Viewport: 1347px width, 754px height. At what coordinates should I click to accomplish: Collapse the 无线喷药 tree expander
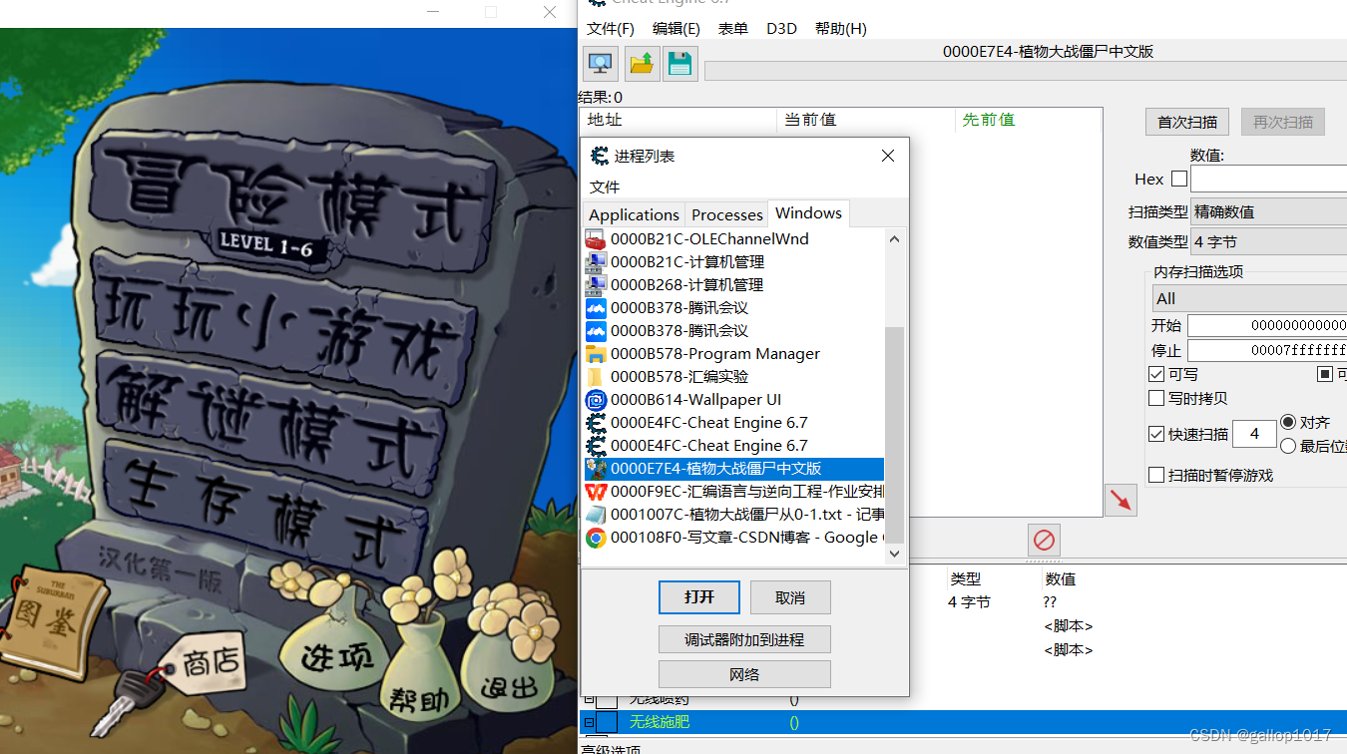click(x=589, y=701)
